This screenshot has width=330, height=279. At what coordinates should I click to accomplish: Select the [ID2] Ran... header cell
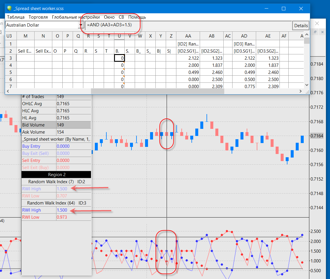[x=188, y=44]
